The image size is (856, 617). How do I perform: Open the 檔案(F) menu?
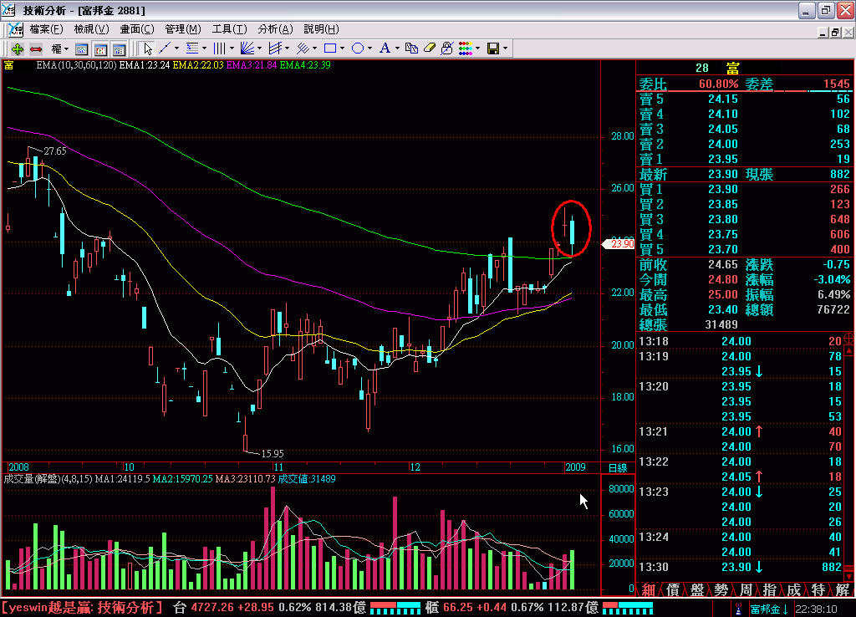[46, 29]
